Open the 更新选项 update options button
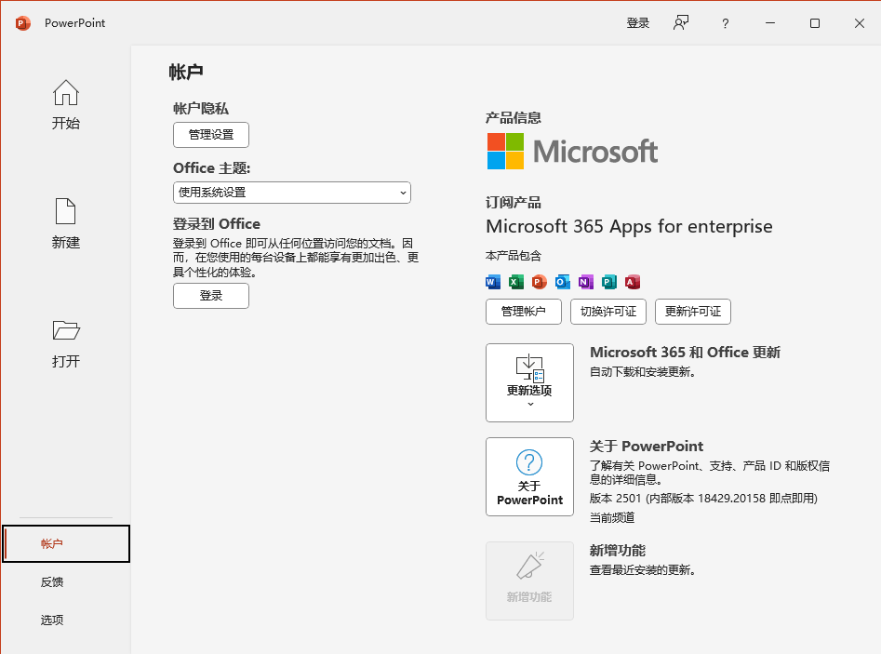 click(x=530, y=382)
